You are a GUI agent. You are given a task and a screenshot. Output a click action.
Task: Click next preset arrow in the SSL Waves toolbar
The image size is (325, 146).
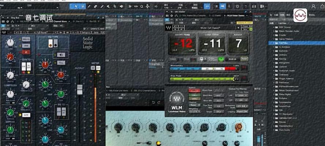coord(67,32)
